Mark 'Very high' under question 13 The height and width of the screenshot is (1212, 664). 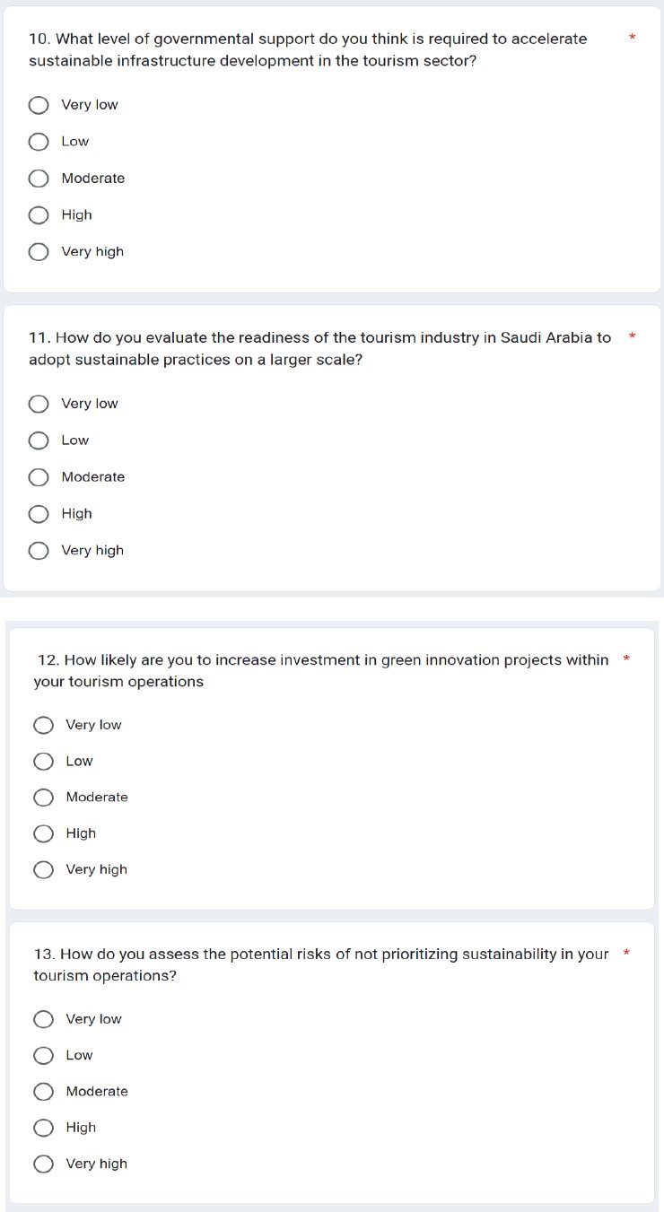[x=43, y=1164]
